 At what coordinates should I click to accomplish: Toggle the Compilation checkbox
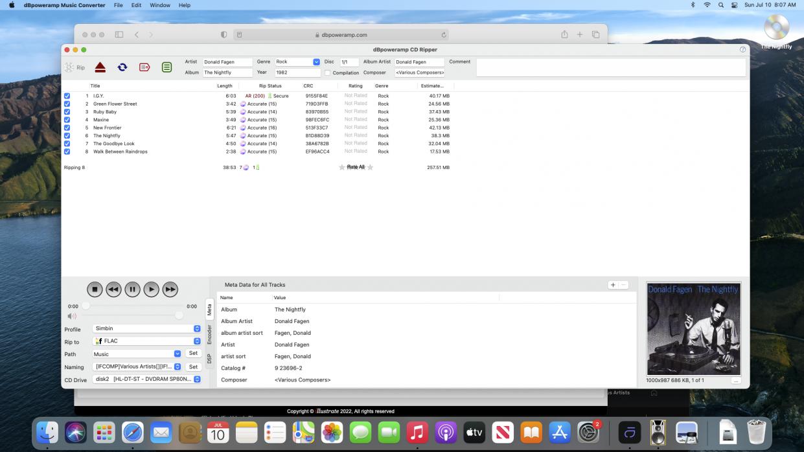point(327,73)
